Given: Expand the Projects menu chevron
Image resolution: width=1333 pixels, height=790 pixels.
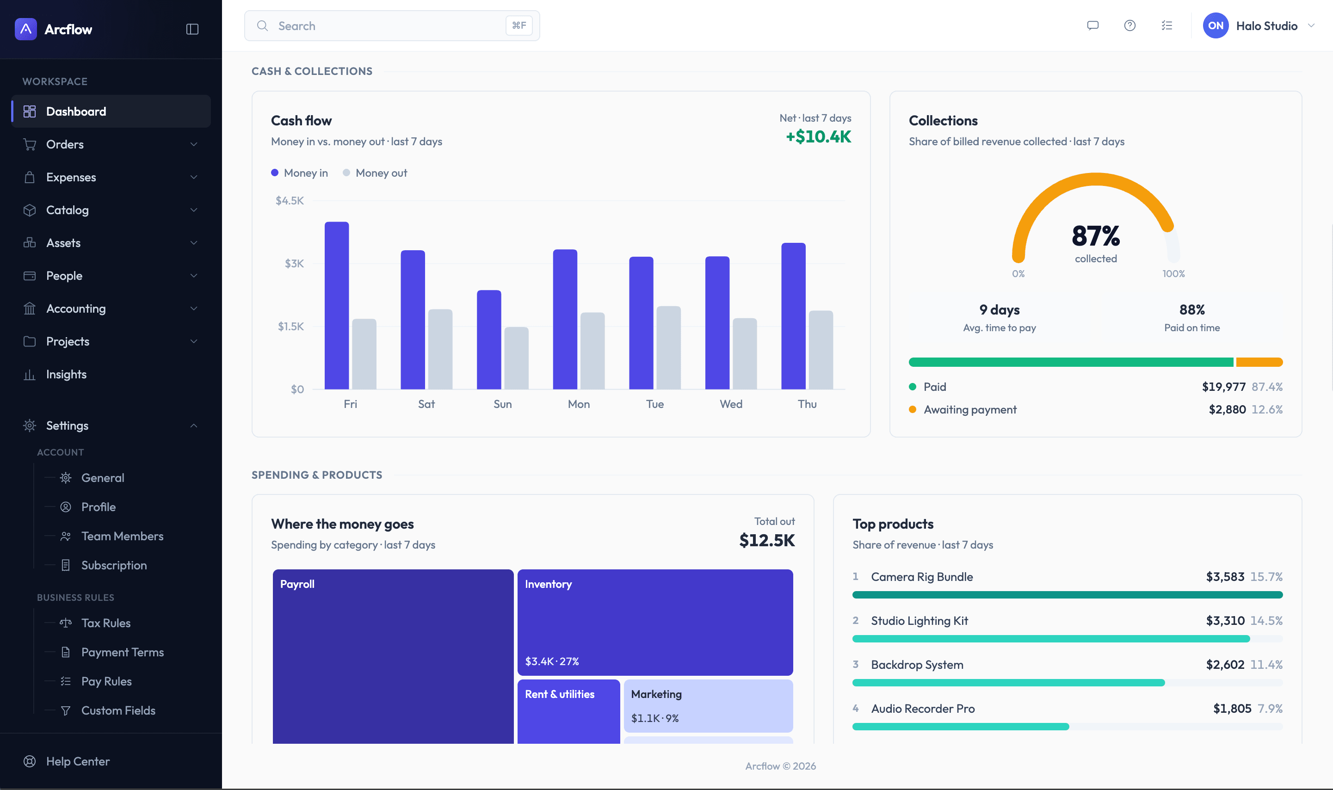Looking at the screenshot, I should coord(194,341).
